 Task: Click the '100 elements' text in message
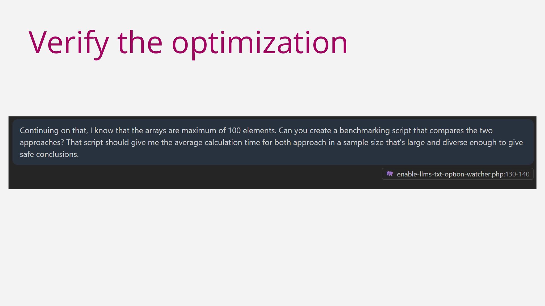[x=252, y=131]
